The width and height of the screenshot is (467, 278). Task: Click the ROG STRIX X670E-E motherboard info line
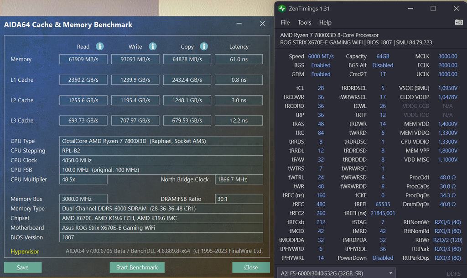click(x=356, y=42)
